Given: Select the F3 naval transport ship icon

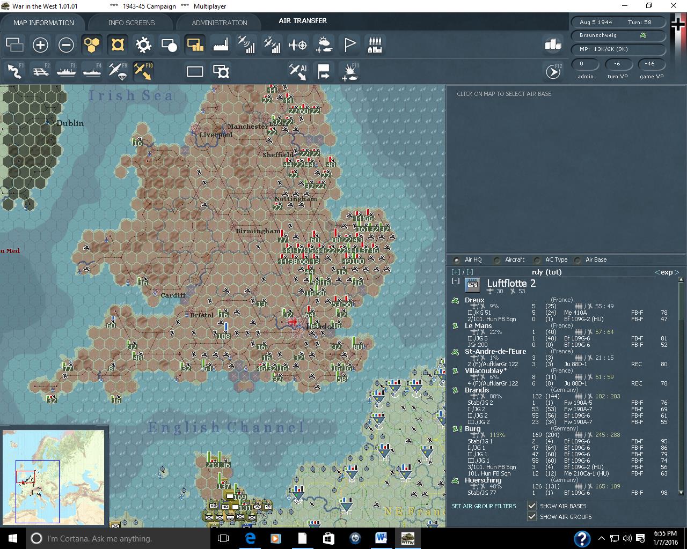Looking at the screenshot, I should pyautogui.click(x=66, y=71).
